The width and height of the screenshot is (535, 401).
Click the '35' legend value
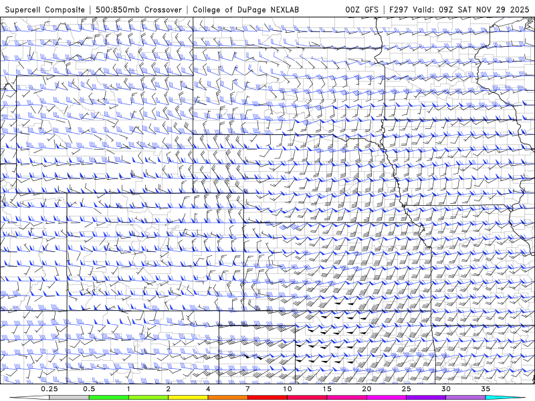coord(486,389)
